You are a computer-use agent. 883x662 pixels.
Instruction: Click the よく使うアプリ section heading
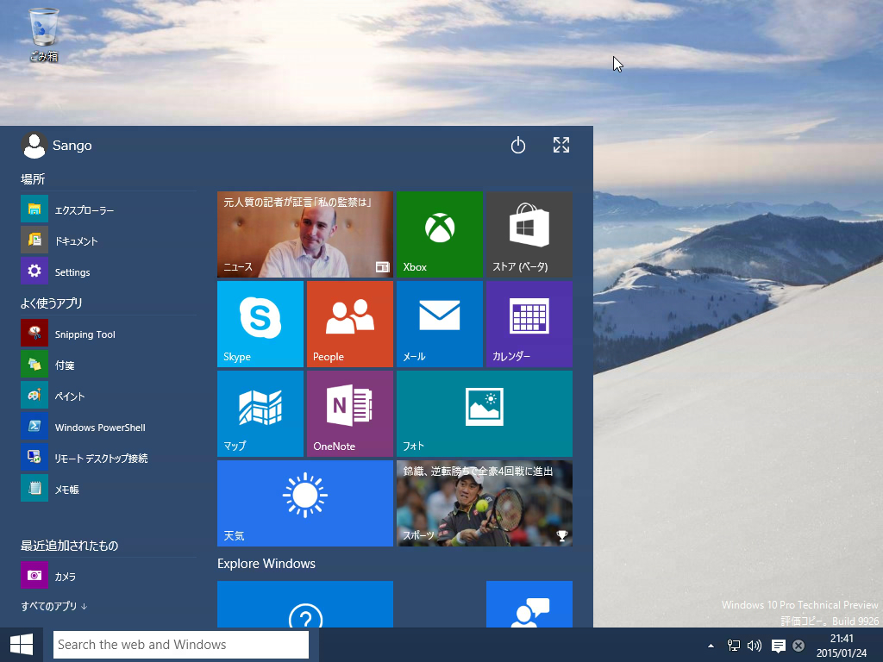(51, 303)
